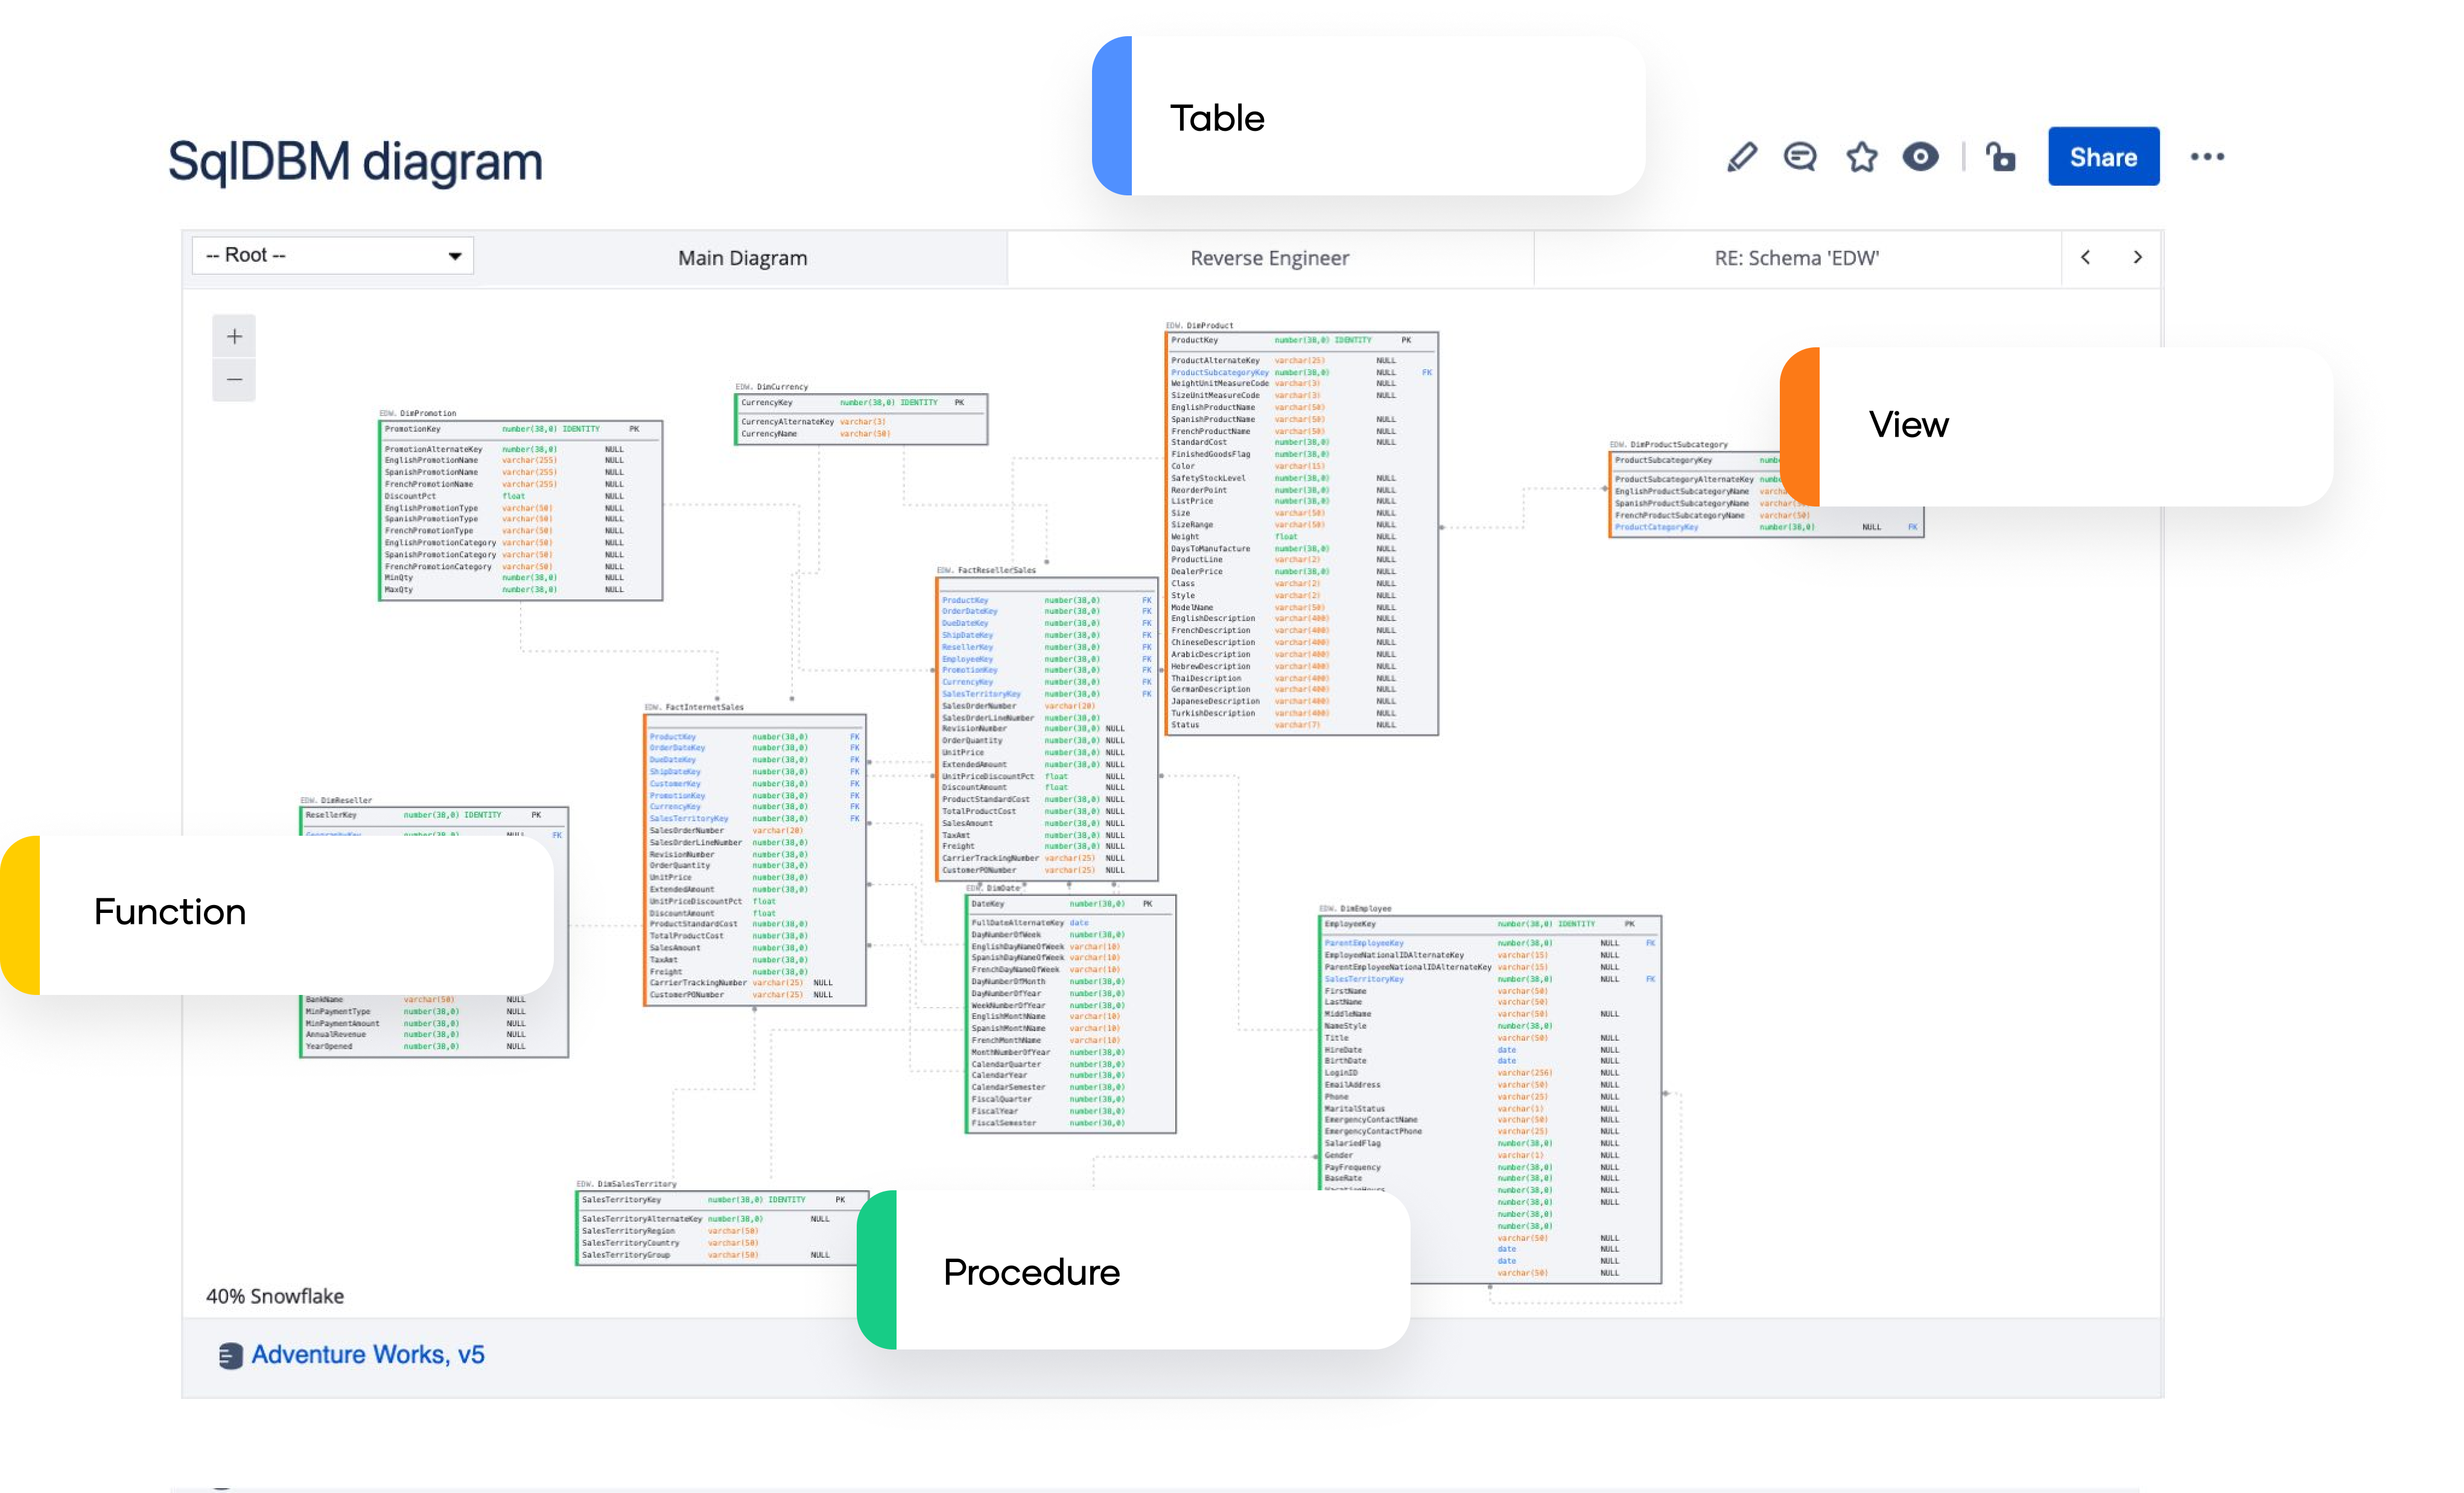Toggle the watch page eye icon
The image size is (2464, 1493).
(x=1920, y=157)
